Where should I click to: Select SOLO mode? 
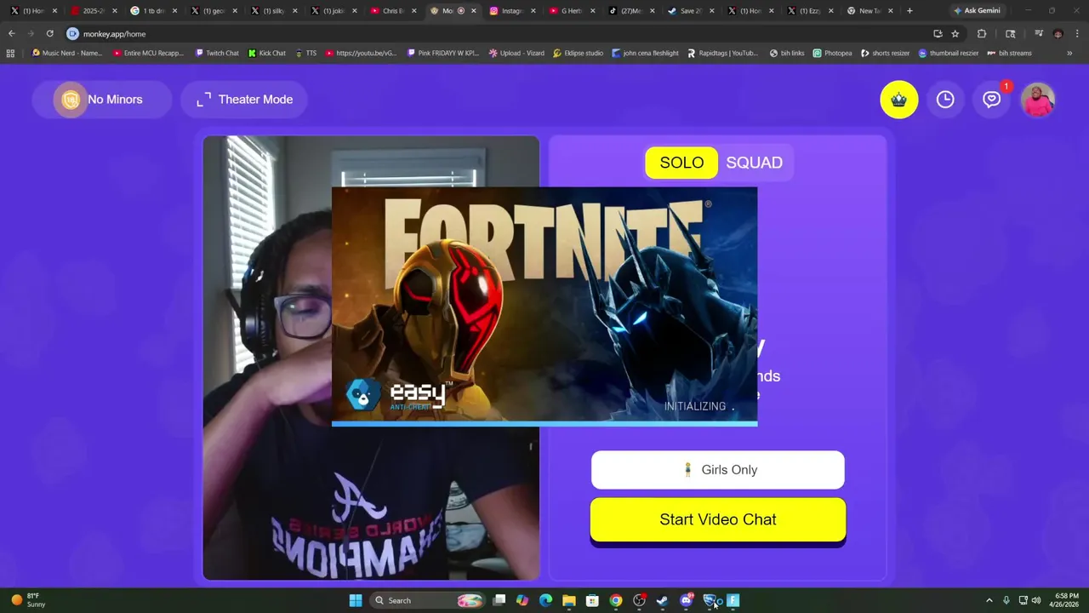coord(681,163)
